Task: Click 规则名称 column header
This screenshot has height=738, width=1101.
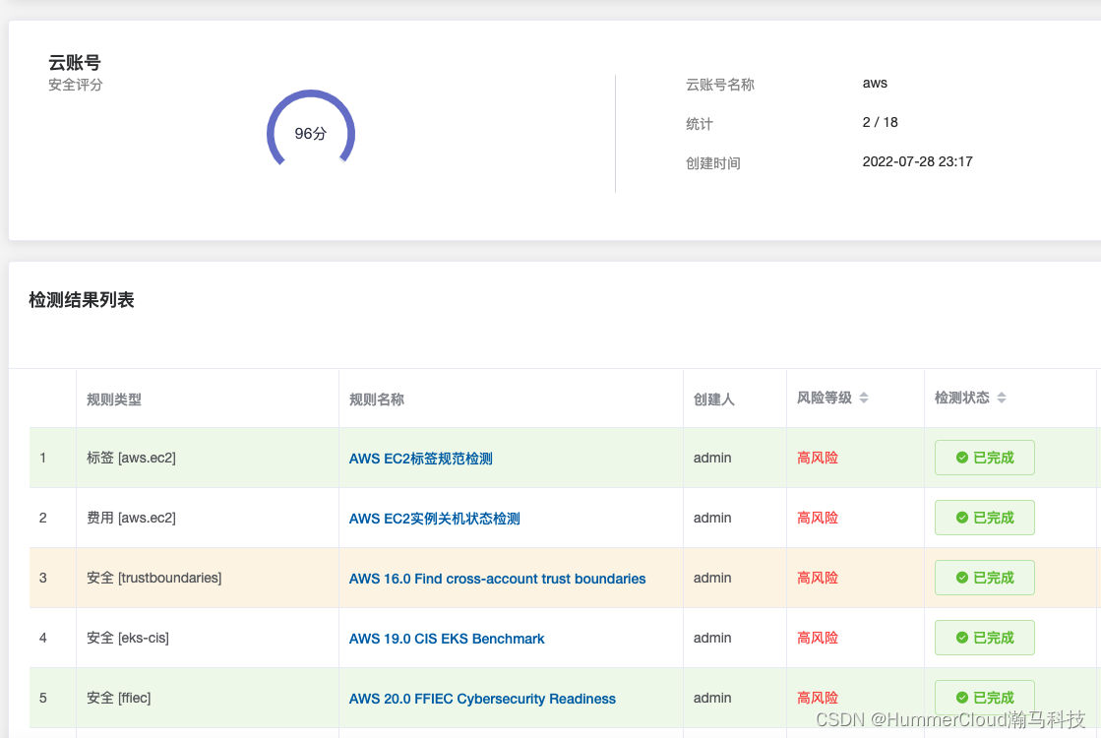Action: [x=377, y=400]
